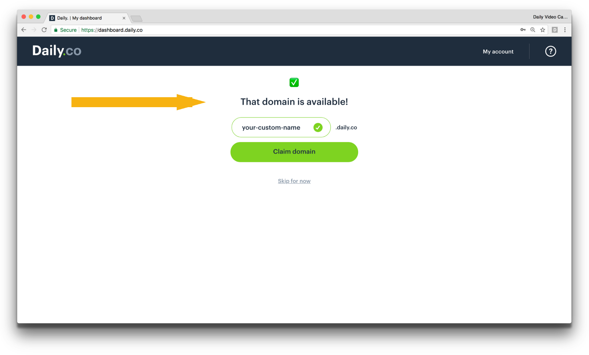Open the help question mark icon
The height and width of the screenshot is (355, 589).
point(550,51)
